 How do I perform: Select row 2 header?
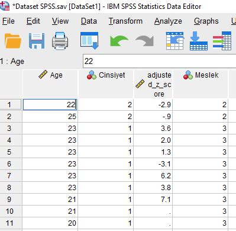point(11,116)
